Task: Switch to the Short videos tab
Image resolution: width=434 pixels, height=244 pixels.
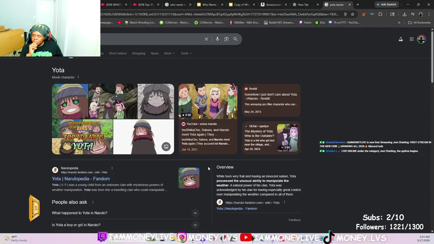Action: tap(118, 53)
